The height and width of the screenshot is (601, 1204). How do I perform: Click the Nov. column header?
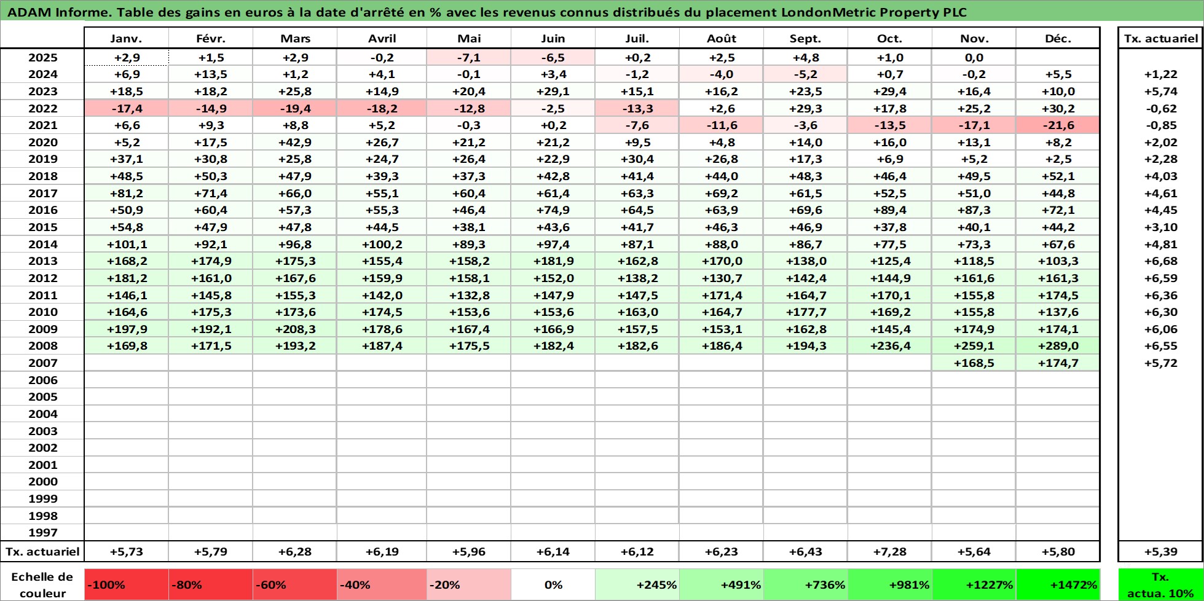click(x=974, y=38)
